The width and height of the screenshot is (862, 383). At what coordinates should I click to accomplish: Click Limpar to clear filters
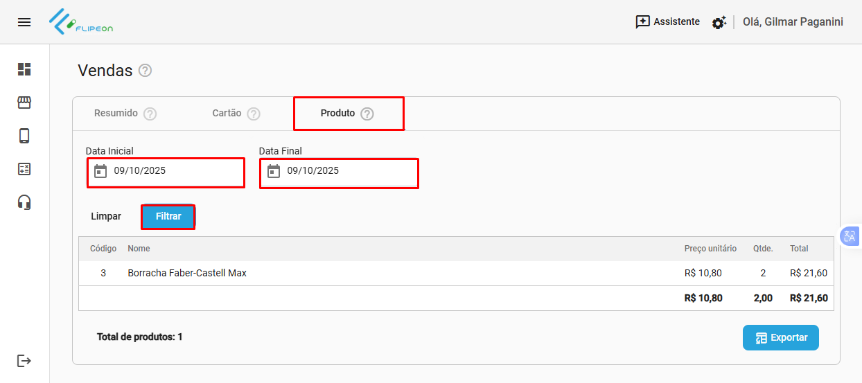click(106, 217)
